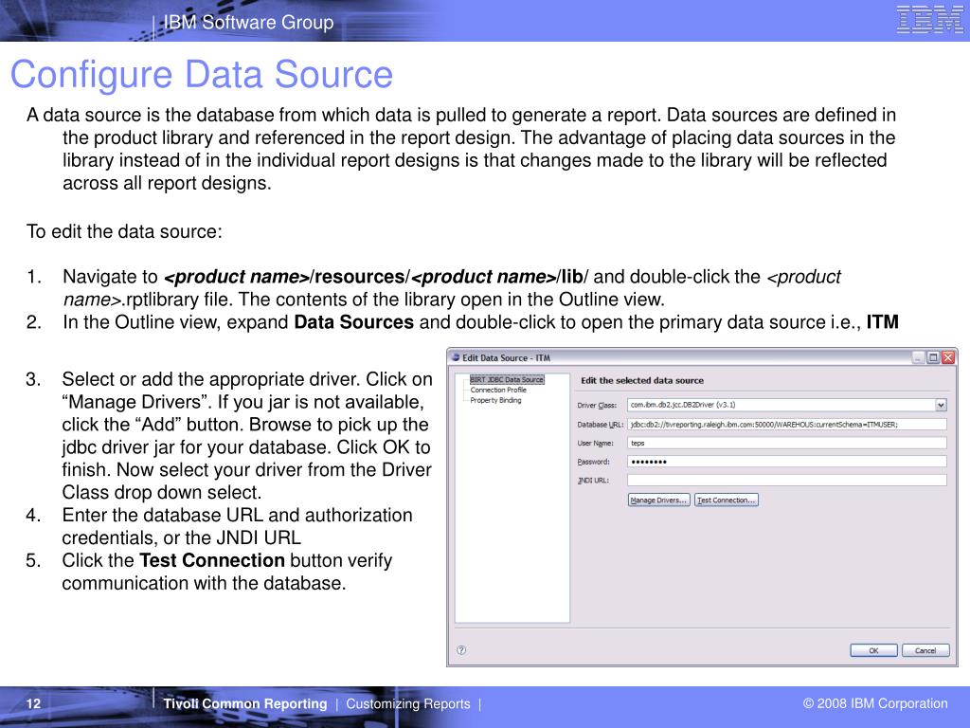The height and width of the screenshot is (728, 970).
Task: Click the Database URL field
Action: pyautogui.click(x=787, y=424)
